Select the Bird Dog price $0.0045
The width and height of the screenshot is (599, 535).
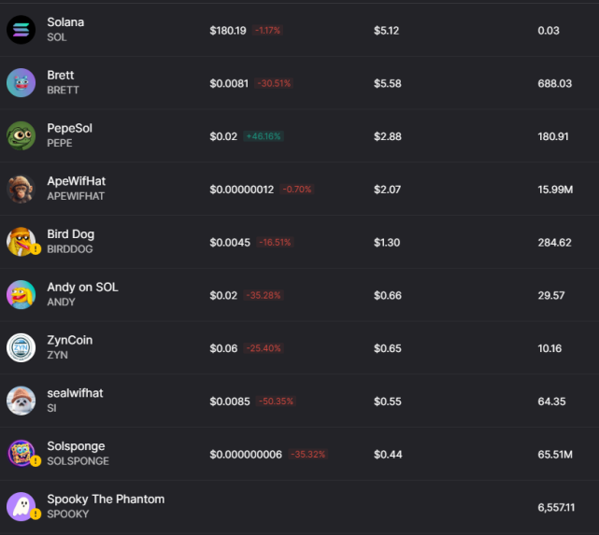(x=230, y=243)
